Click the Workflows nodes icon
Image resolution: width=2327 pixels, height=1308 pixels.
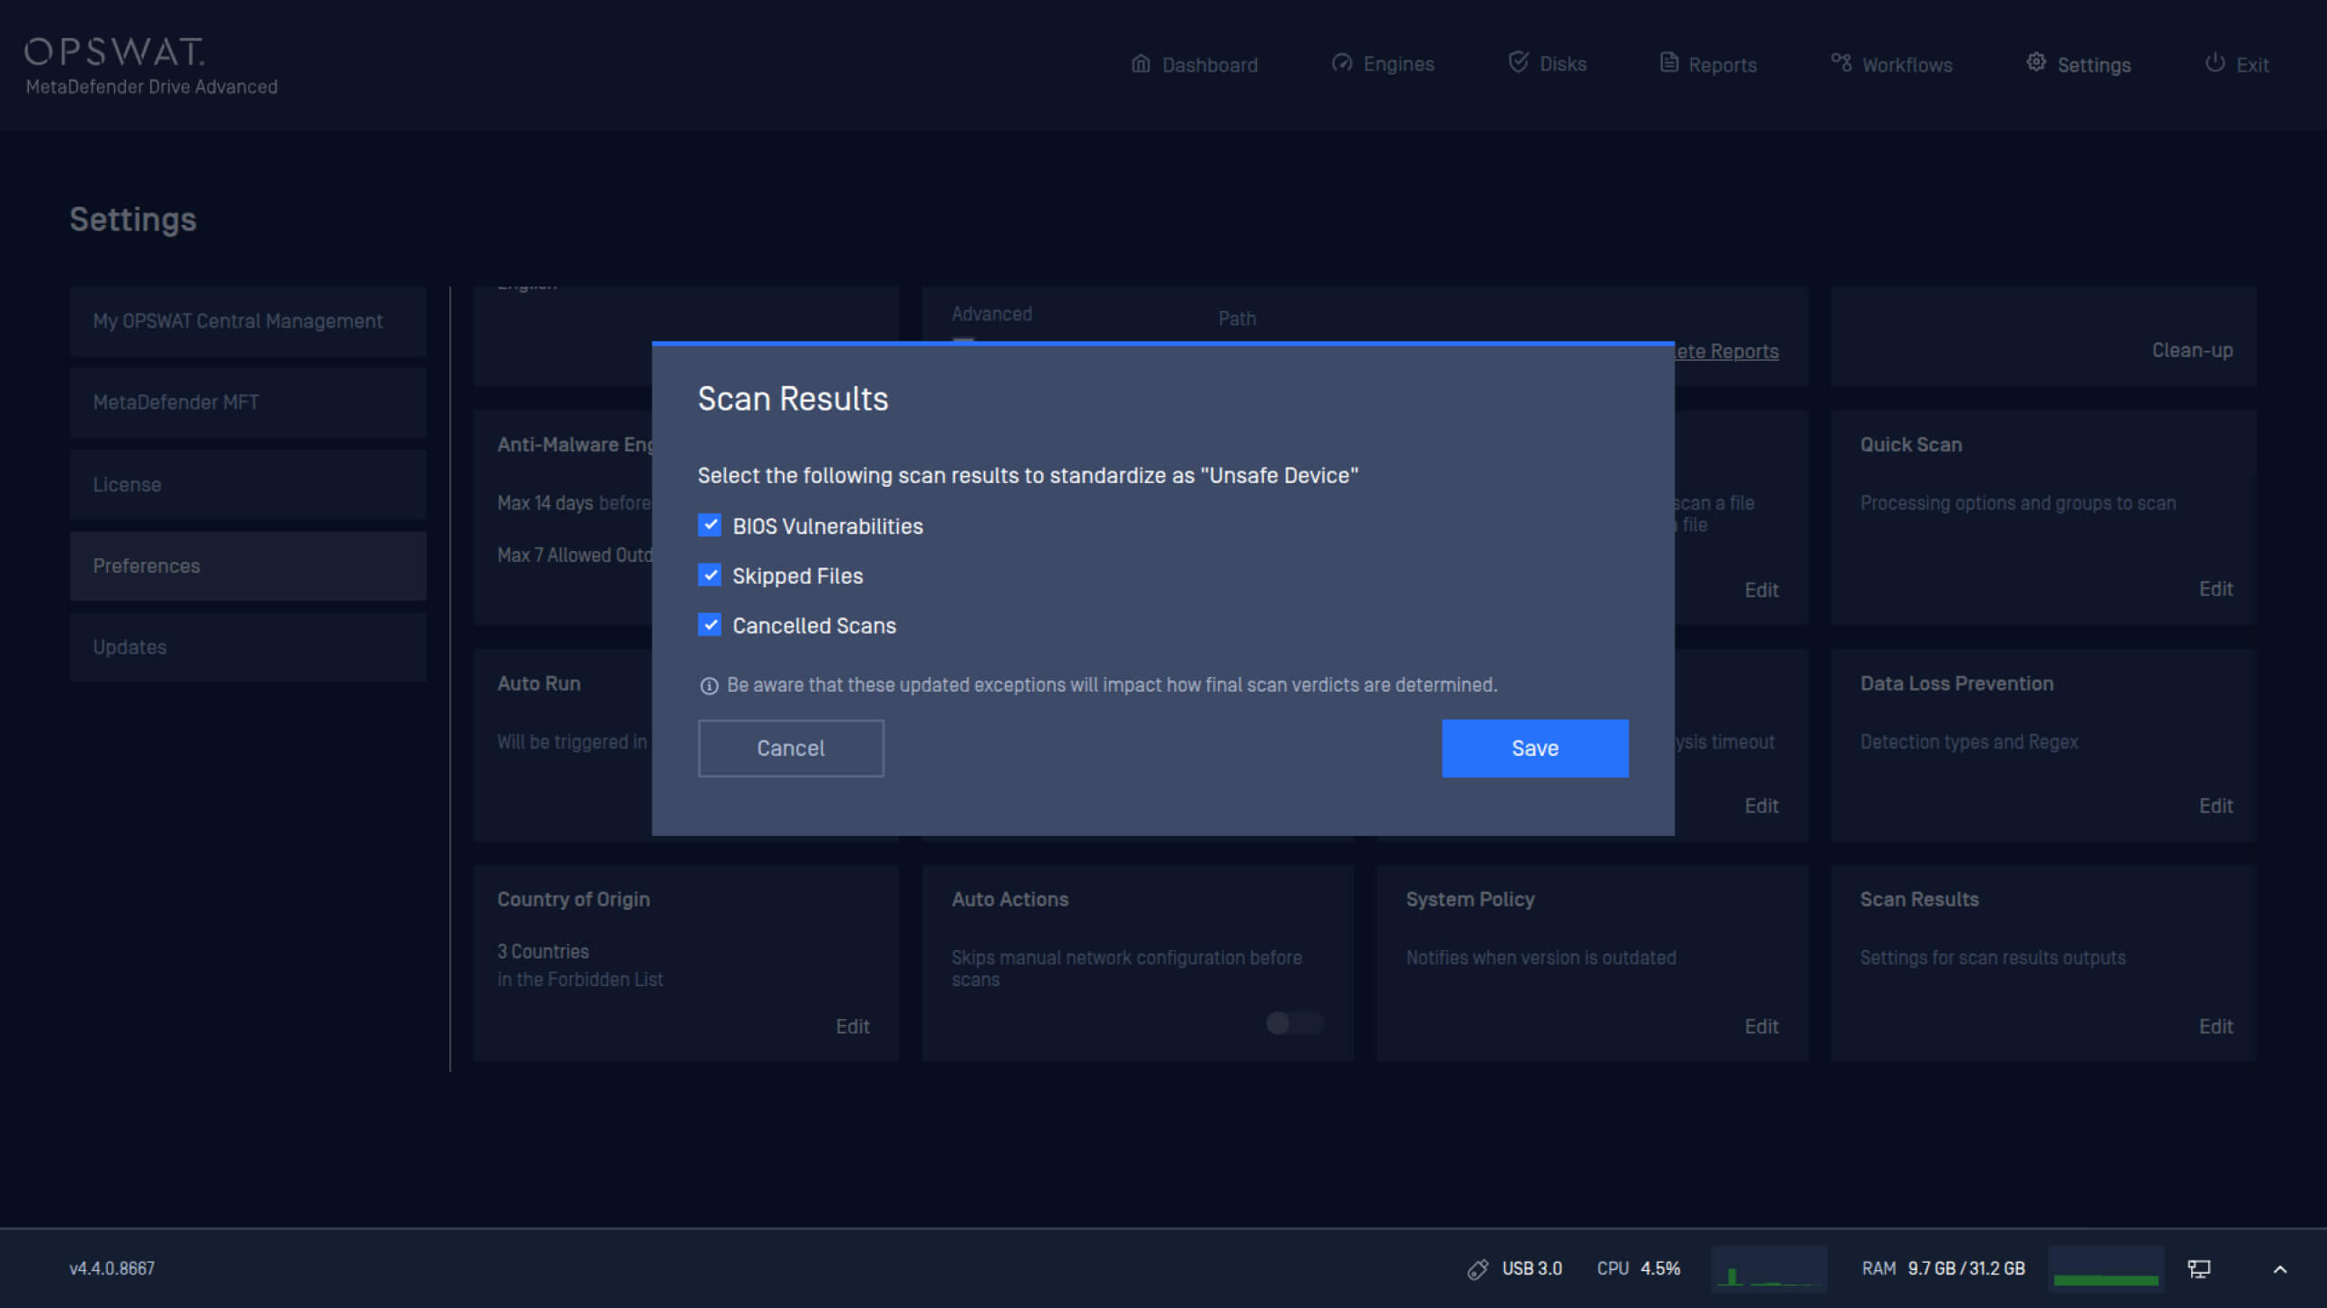[1841, 63]
